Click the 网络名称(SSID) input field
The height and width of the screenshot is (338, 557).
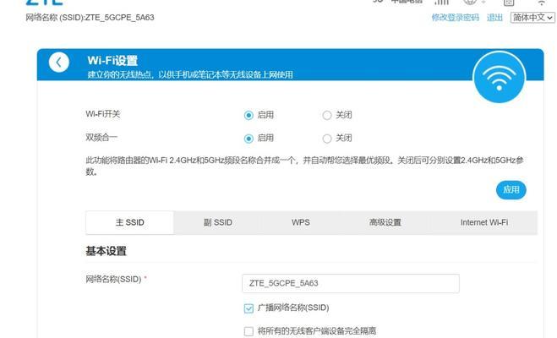[351, 283]
